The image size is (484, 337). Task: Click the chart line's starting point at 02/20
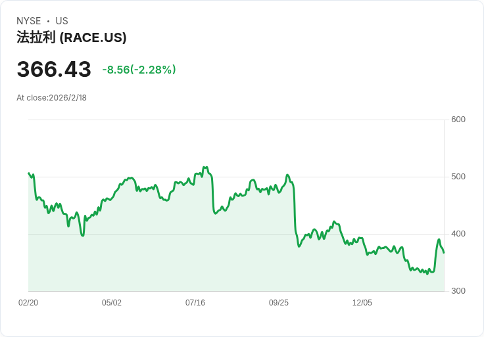(x=29, y=173)
